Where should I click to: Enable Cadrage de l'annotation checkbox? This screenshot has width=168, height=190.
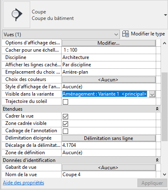(65, 131)
